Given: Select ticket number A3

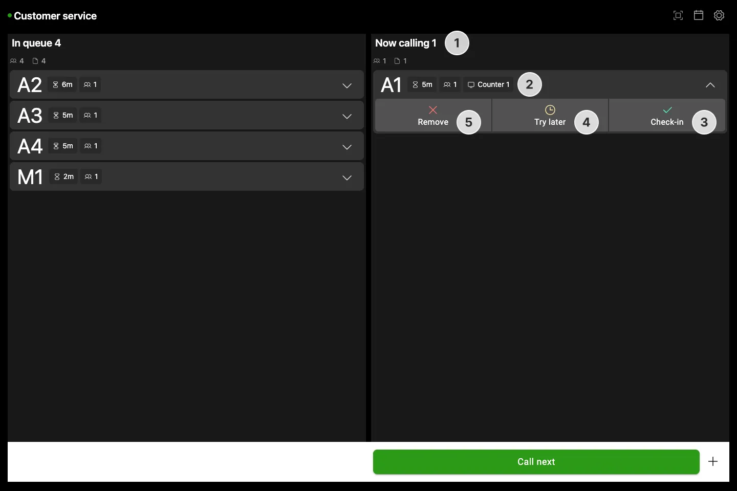Looking at the screenshot, I should (x=30, y=116).
